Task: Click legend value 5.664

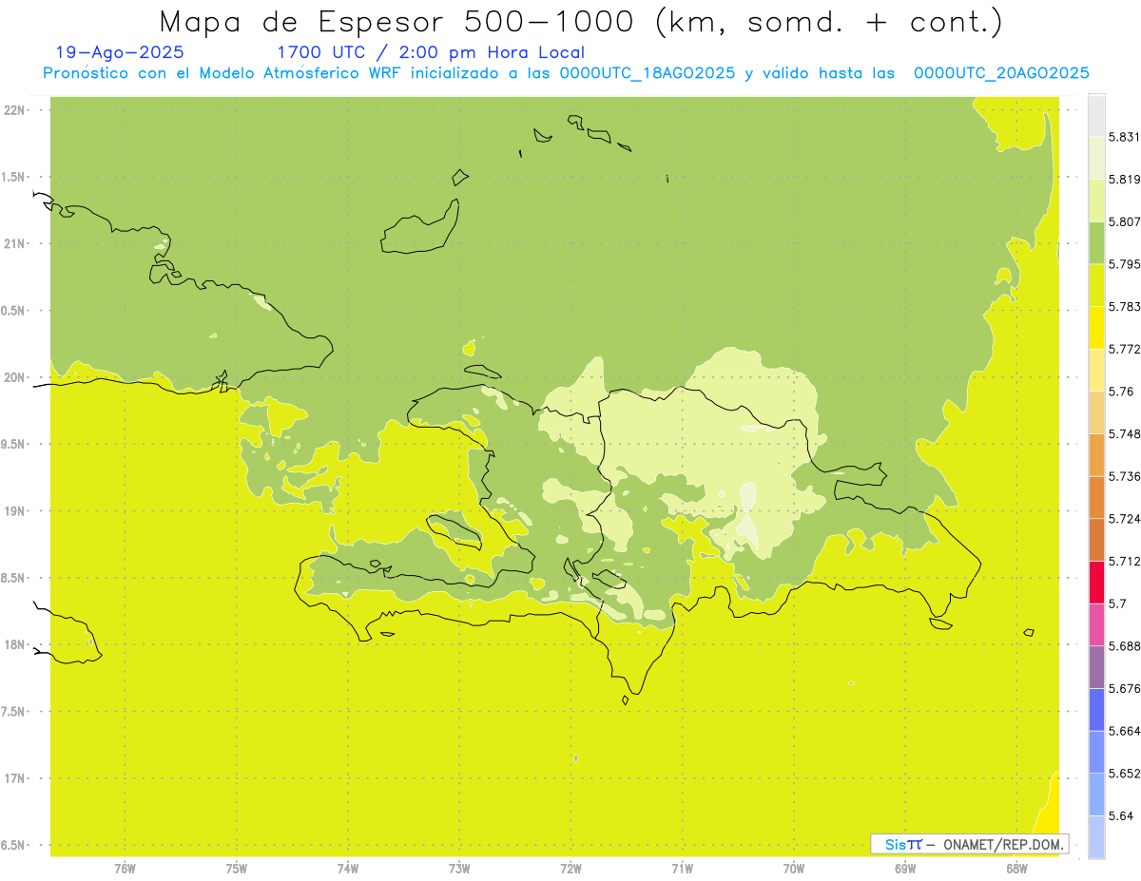Action: (x=1124, y=731)
